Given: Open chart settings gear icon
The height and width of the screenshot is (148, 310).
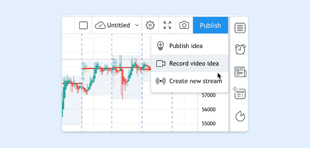Looking at the screenshot, I should pos(150,25).
